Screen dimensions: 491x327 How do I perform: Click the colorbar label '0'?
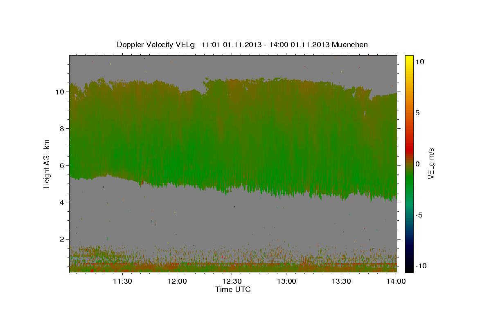pyautogui.click(x=418, y=164)
